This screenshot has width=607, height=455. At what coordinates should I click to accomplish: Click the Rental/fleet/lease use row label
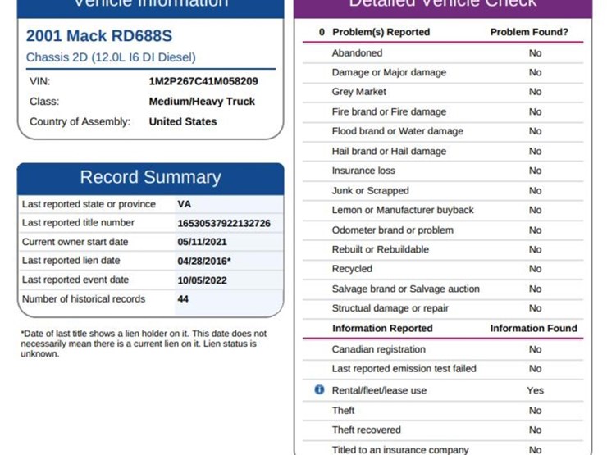(379, 390)
